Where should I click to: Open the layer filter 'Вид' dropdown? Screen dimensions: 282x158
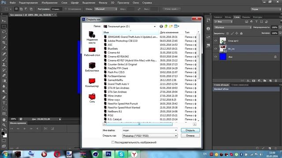click(223, 22)
